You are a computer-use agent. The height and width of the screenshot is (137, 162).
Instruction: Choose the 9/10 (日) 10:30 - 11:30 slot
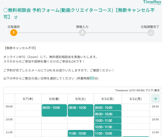[x=108, y=127]
